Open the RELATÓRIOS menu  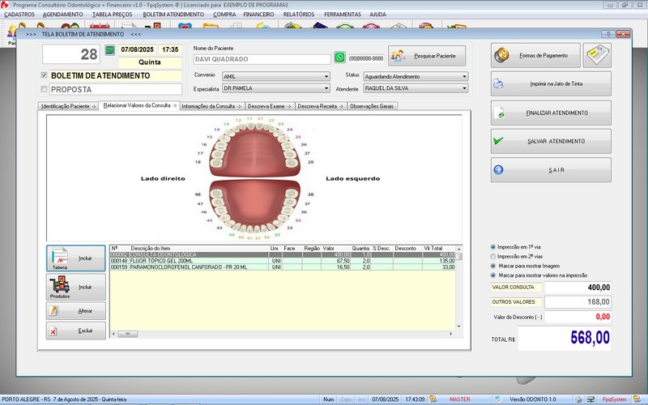coord(298,15)
